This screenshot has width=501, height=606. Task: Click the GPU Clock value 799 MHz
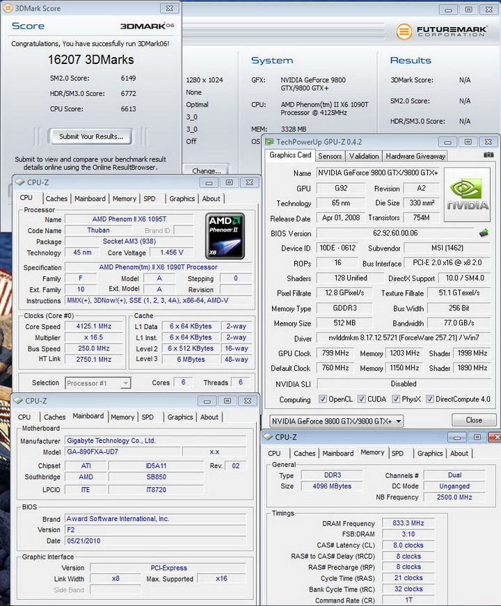point(335,353)
